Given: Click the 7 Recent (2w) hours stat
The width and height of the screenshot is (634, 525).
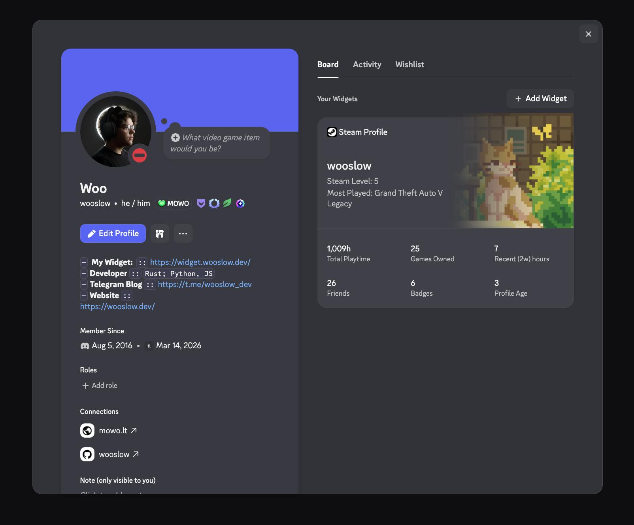Looking at the screenshot, I should click(521, 253).
